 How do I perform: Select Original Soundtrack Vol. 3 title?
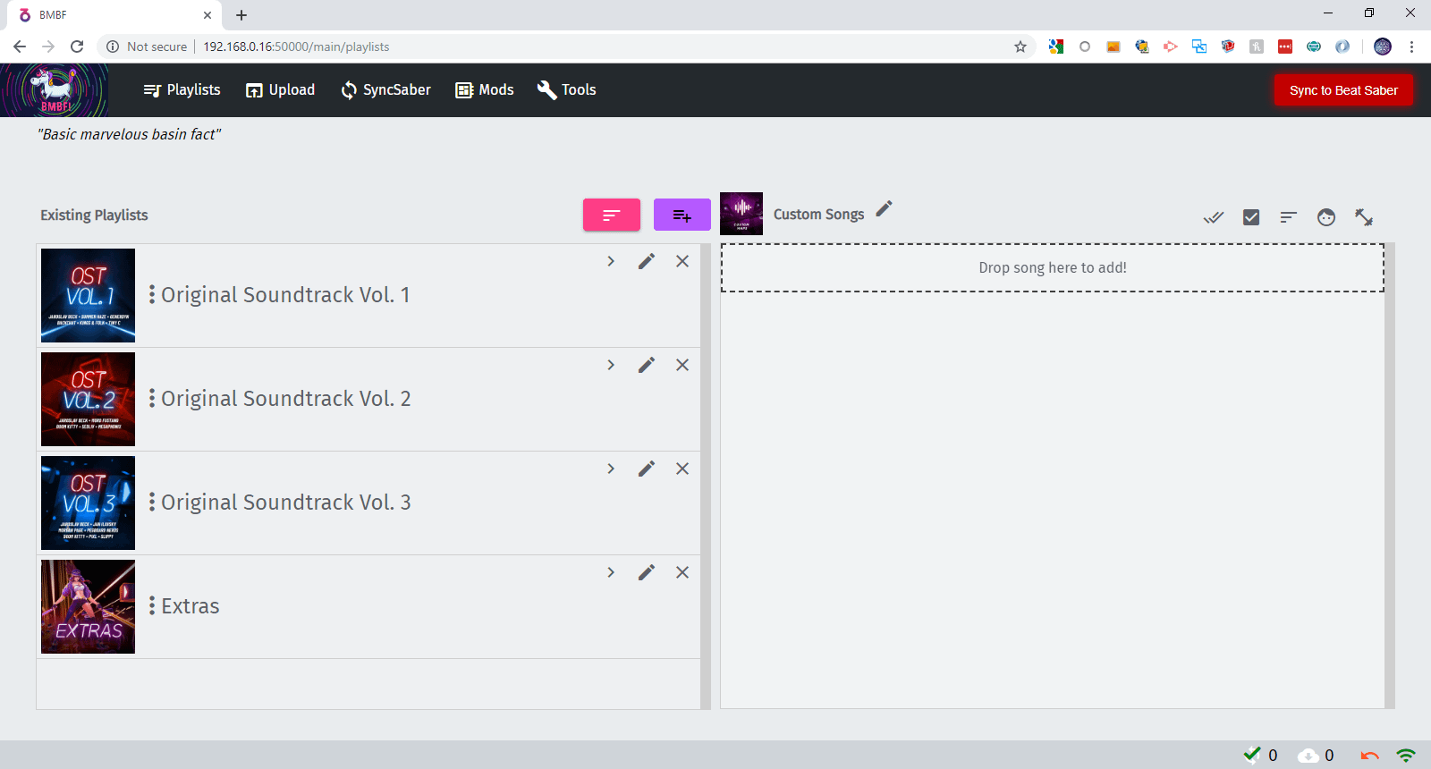coord(286,503)
